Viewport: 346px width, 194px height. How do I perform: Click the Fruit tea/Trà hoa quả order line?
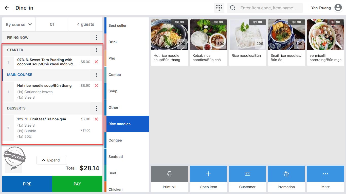pyautogui.click(x=53, y=128)
